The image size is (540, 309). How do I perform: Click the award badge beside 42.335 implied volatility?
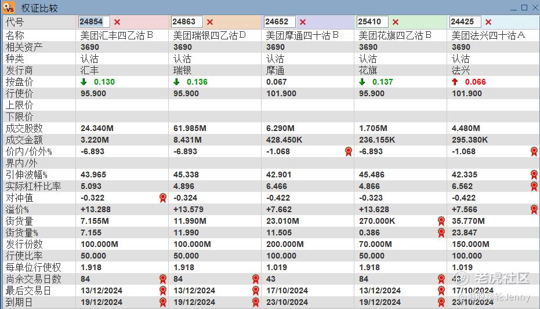[534, 175]
